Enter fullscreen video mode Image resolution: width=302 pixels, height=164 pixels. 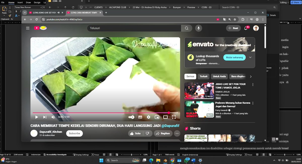[174, 117]
